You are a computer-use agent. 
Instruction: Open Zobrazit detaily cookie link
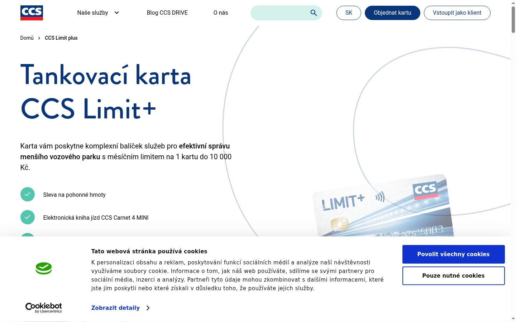click(115, 308)
